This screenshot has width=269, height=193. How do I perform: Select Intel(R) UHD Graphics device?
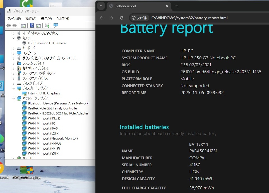(x=44, y=93)
